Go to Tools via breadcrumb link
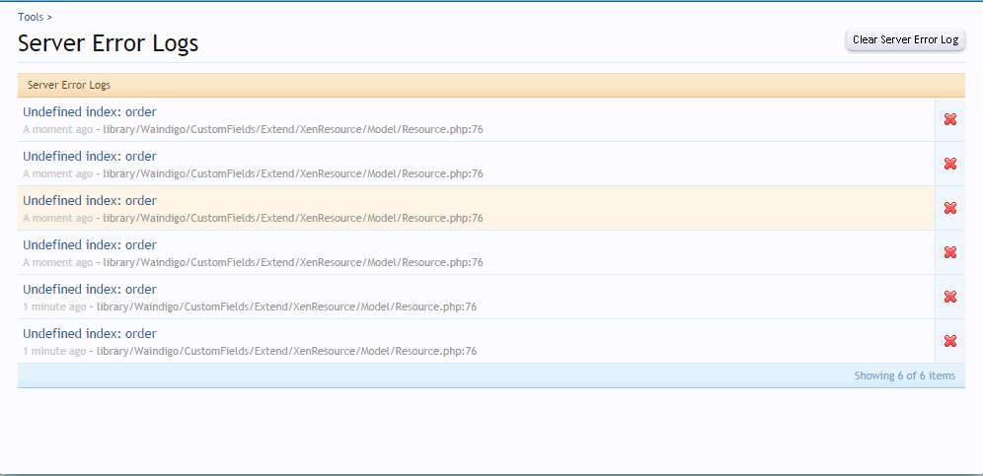This screenshot has height=476, width=983. point(31,17)
